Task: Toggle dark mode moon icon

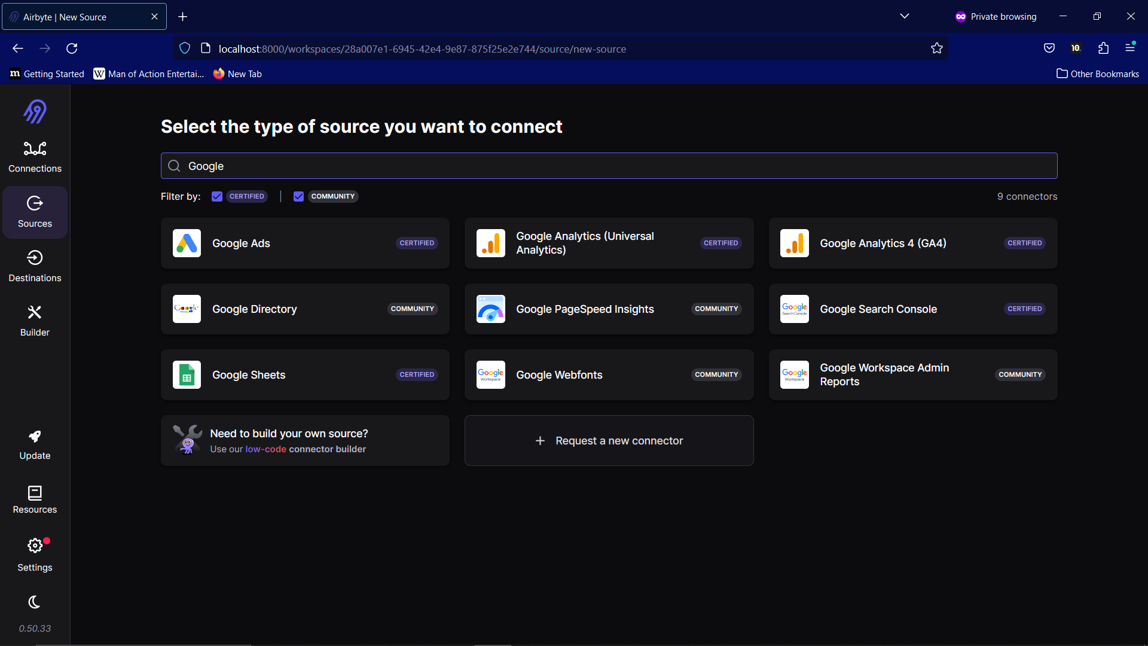Action: click(x=35, y=602)
